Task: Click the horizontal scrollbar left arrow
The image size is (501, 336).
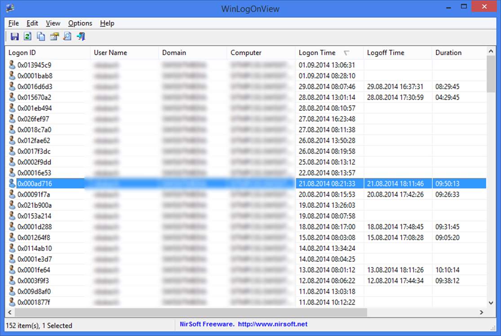Action: point(9,312)
